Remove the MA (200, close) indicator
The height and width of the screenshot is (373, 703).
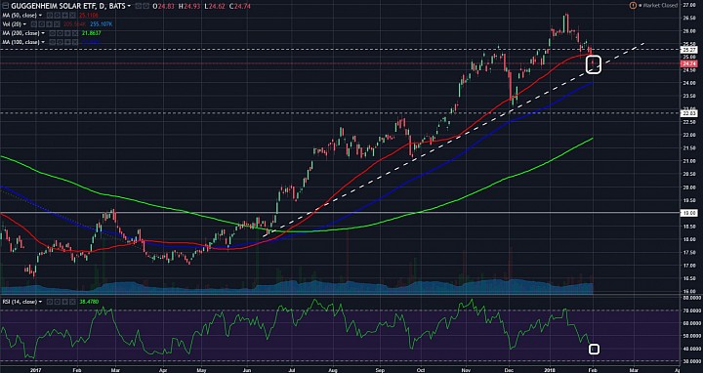(x=75, y=33)
